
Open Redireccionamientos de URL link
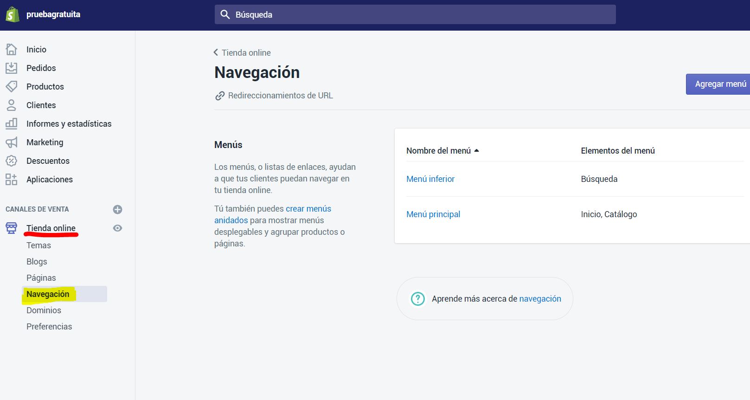[x=280, y=96]
